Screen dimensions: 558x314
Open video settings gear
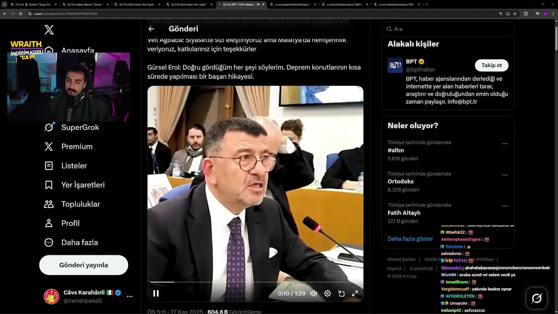pos(327,294)
